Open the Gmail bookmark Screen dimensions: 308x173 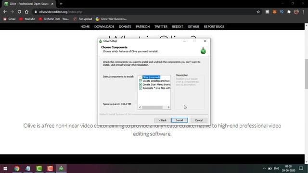(x=9, y=19)
